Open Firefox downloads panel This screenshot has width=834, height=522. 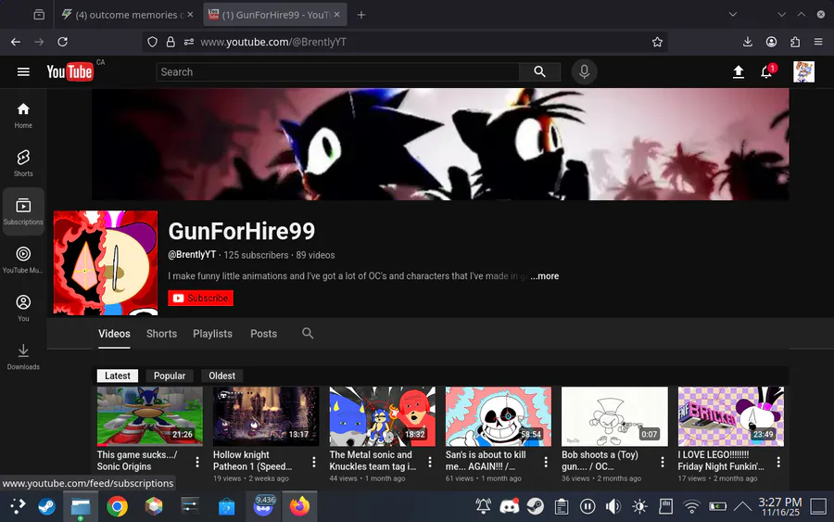point(747,42)
